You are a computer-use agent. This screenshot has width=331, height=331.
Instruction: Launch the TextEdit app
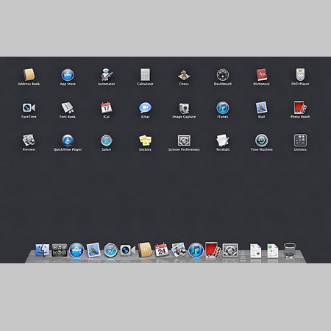point(223,140)
